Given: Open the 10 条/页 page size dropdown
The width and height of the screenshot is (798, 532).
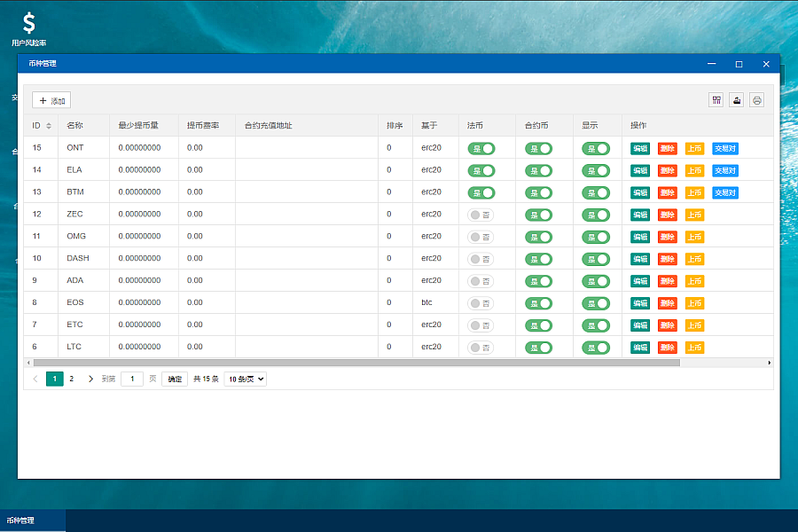Looking at the screenshot, I should click(x=246, y=379).
